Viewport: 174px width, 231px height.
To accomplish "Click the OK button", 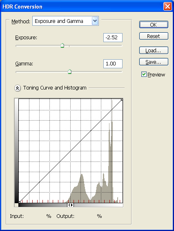I will click(154, 25).
